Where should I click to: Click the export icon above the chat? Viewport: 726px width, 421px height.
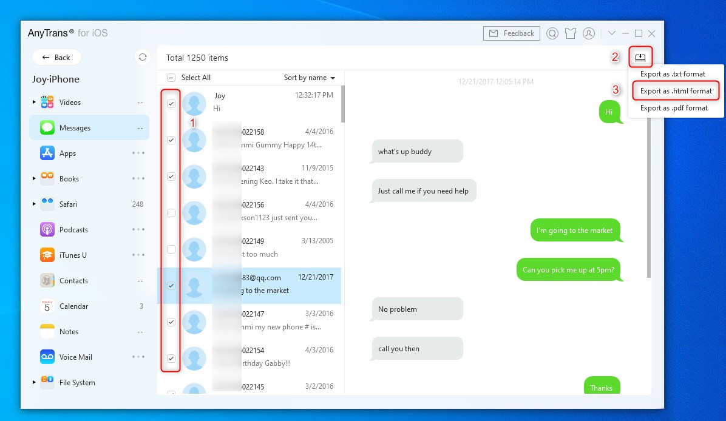coord(640,57)
